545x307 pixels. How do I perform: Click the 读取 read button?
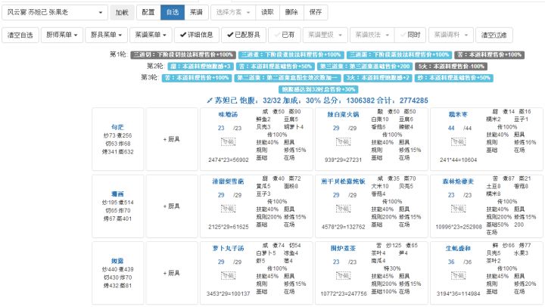(x=267, y=12)
